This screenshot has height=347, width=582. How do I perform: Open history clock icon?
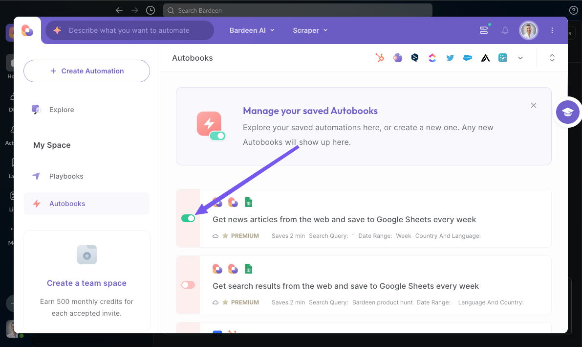click(151, 10)
